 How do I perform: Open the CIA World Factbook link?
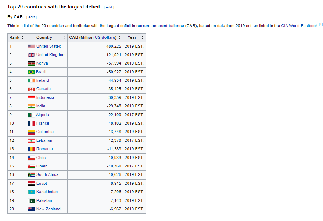coord(299,26)
